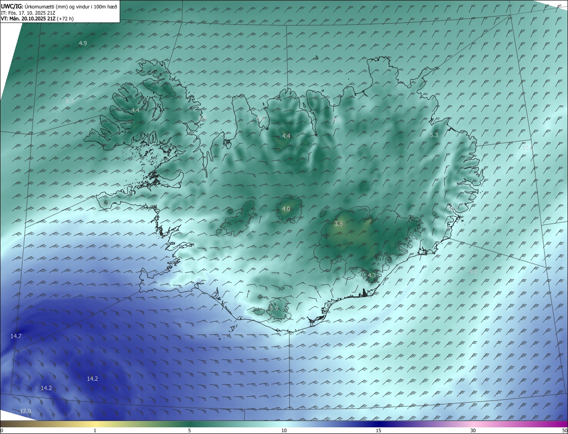The height and width of the screenshot is (434, 568).
Task: Click the colorbar tick label 0
Action: coord(1,431)
